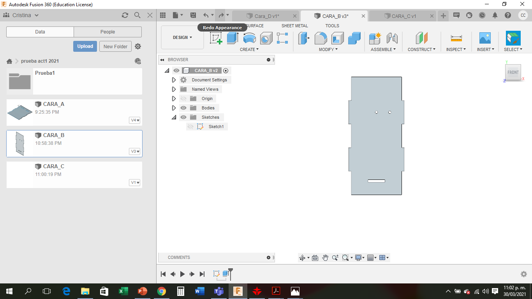Screen dimensions: 532x299
Task: Expand the Bodies node
Action: 174,108
